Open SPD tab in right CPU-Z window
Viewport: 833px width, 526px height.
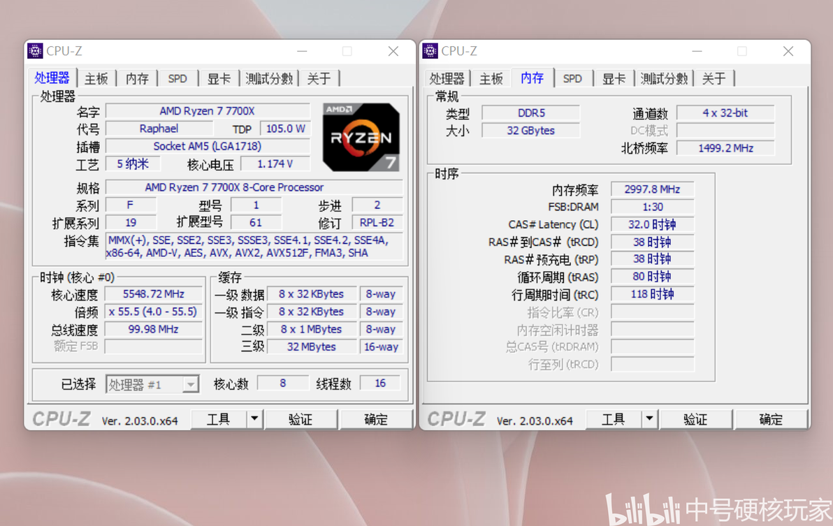coord(572,78)
